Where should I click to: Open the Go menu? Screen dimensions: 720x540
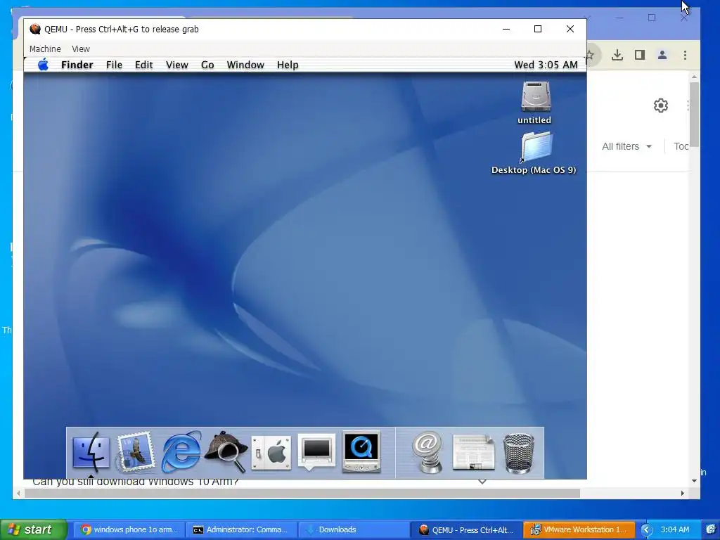coord(207,65)
